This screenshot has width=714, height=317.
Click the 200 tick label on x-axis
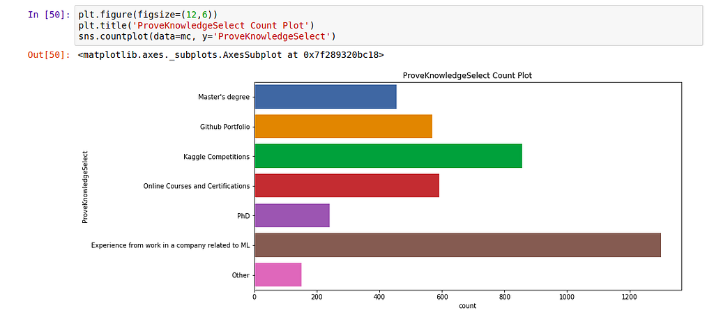pos(317,297)
